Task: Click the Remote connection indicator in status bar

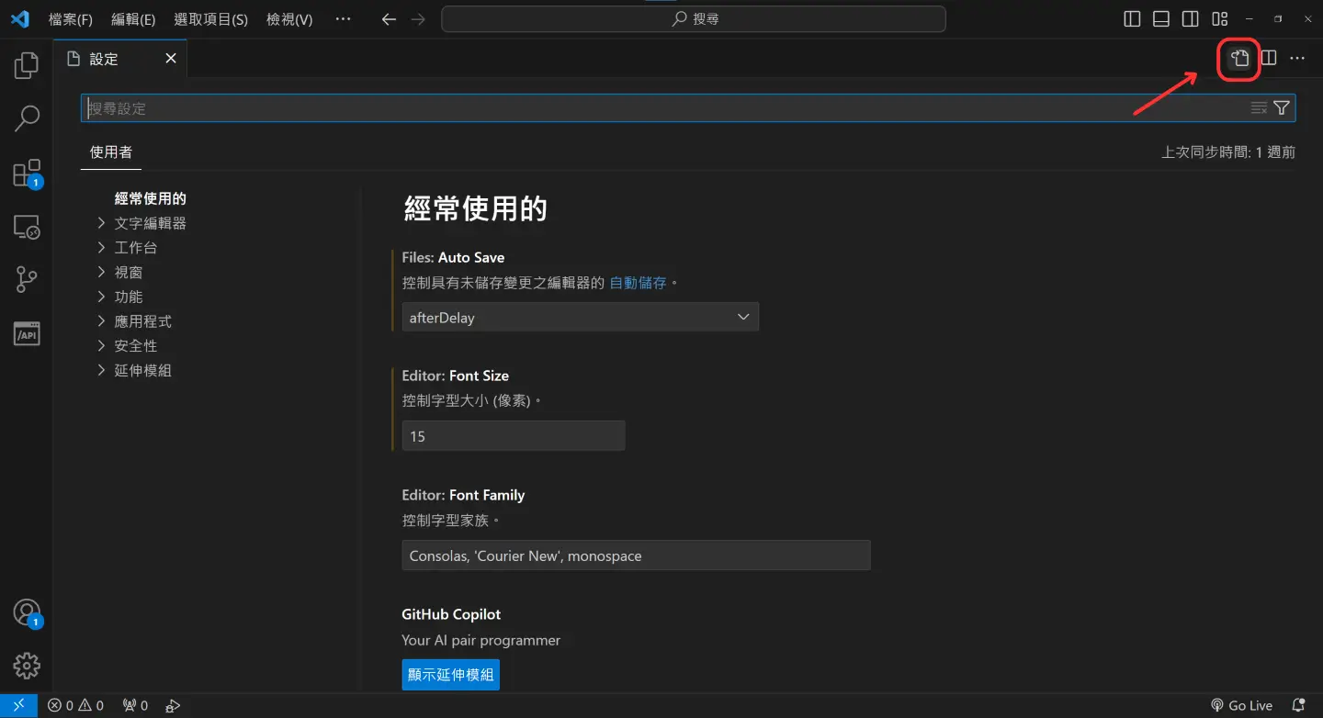Action: (x=18, y=704)
